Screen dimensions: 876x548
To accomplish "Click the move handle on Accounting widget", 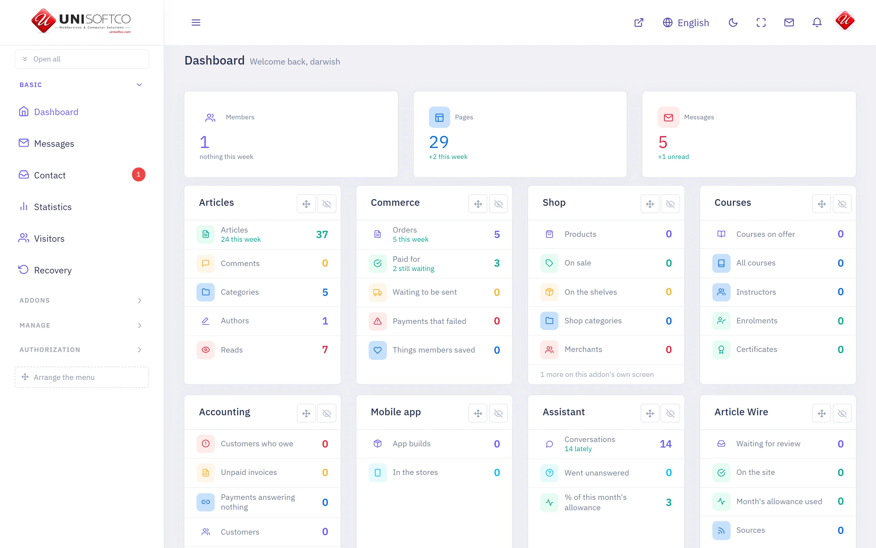I will (x=306, y=413).
